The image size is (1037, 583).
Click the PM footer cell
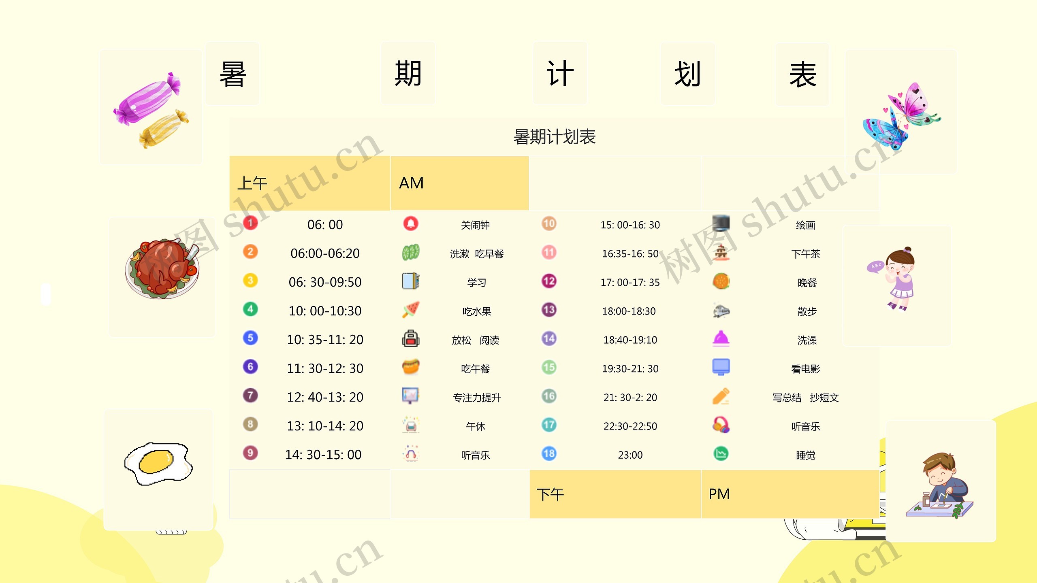click(790, 494)
